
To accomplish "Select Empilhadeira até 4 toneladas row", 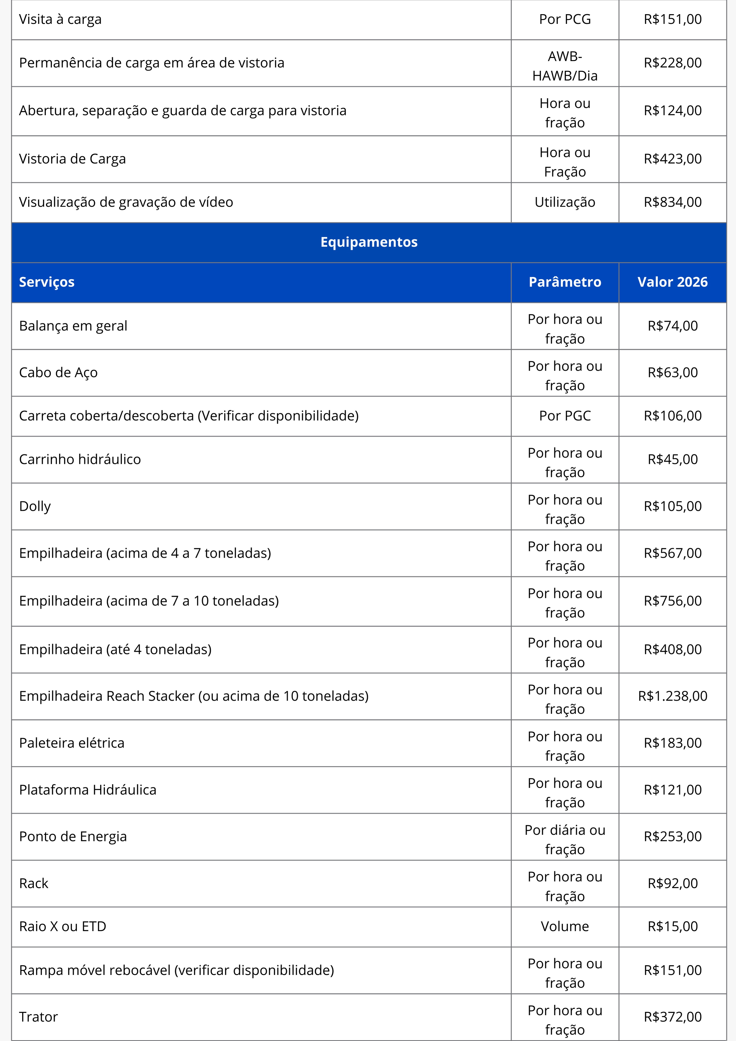I will pyautogui.click(x=369, y=650).
